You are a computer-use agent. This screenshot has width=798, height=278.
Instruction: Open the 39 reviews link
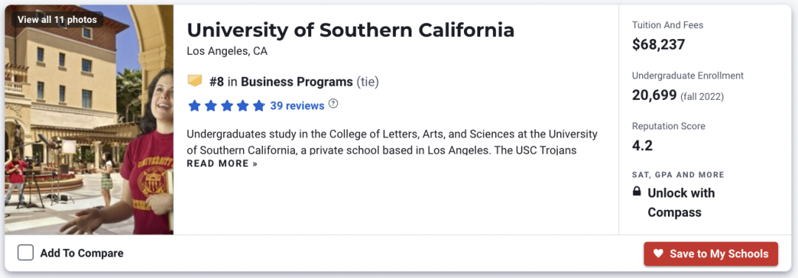[x=297, y=106]
